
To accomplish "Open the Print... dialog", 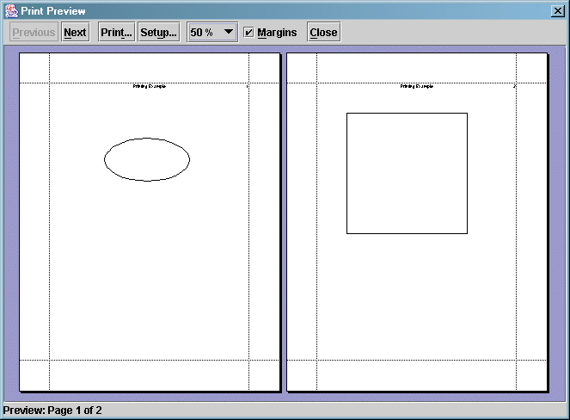I will tap(116, 33).
